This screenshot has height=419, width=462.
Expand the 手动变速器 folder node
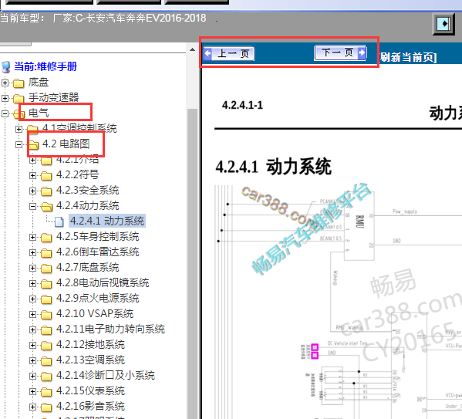click(5, 98)
